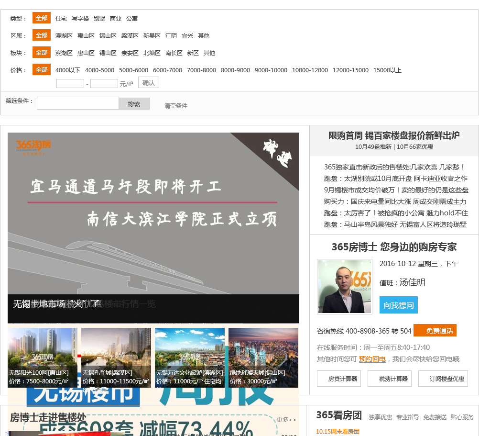Open 10月66家优惠 link

coord(415,147)
